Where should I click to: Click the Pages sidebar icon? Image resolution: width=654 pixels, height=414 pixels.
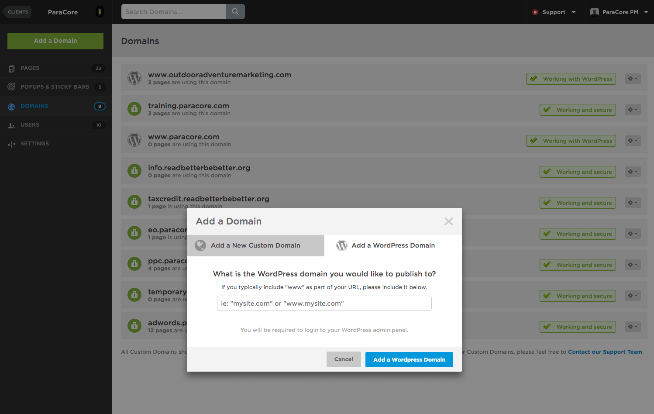pos(12,69)
